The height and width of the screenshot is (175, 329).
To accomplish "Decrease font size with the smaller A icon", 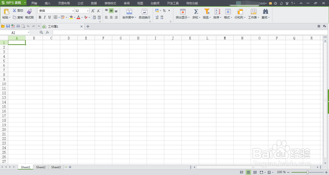I will tap(98, 11).
